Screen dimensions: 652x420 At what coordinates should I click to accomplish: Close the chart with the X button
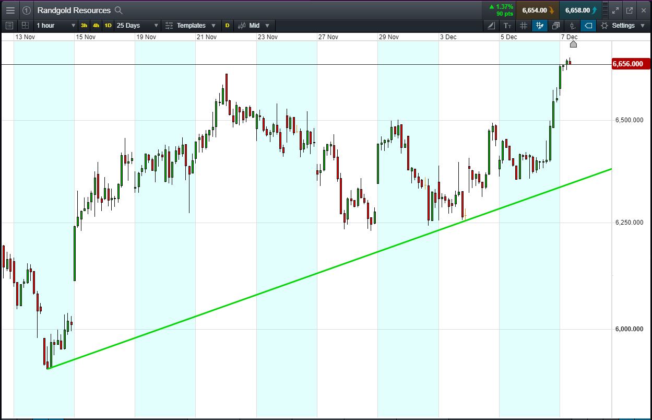(x=643, y=10)
